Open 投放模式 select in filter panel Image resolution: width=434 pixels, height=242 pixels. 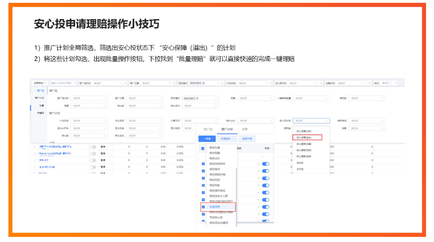click(x=200, y=98)
